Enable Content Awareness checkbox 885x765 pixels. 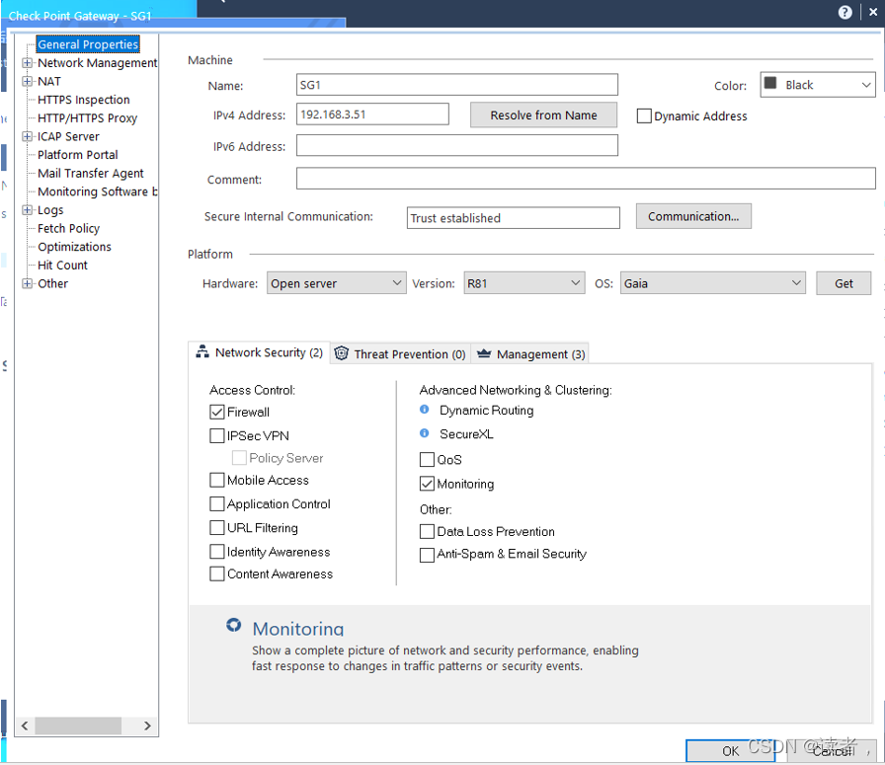[216, 574]
